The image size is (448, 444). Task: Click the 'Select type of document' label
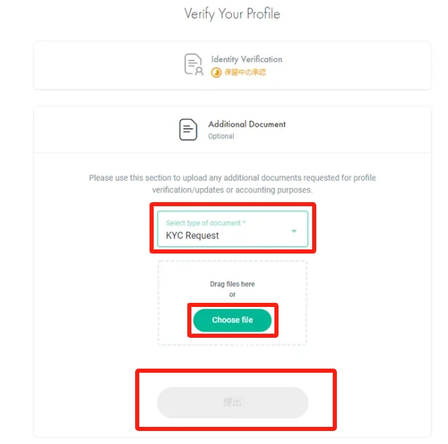click(203, 223)
